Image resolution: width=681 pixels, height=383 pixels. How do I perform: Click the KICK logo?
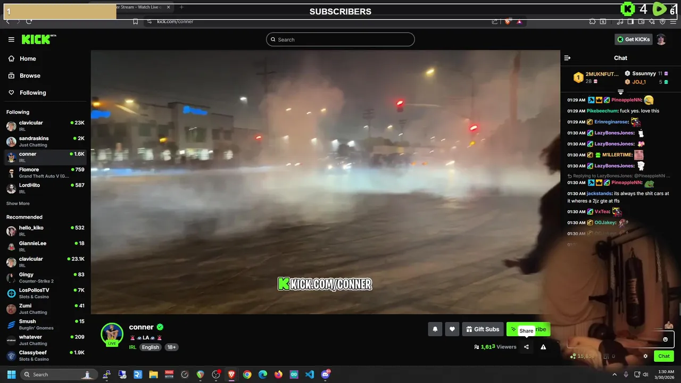(x=38, y=39)
